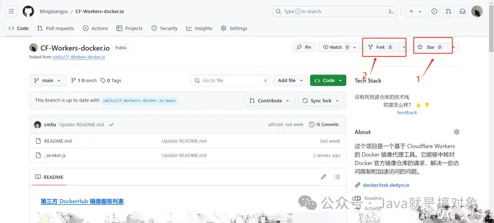Viewport: 494px width, 223px height.
Task: Open the user profile avatar menu
Action: point(477,11)
